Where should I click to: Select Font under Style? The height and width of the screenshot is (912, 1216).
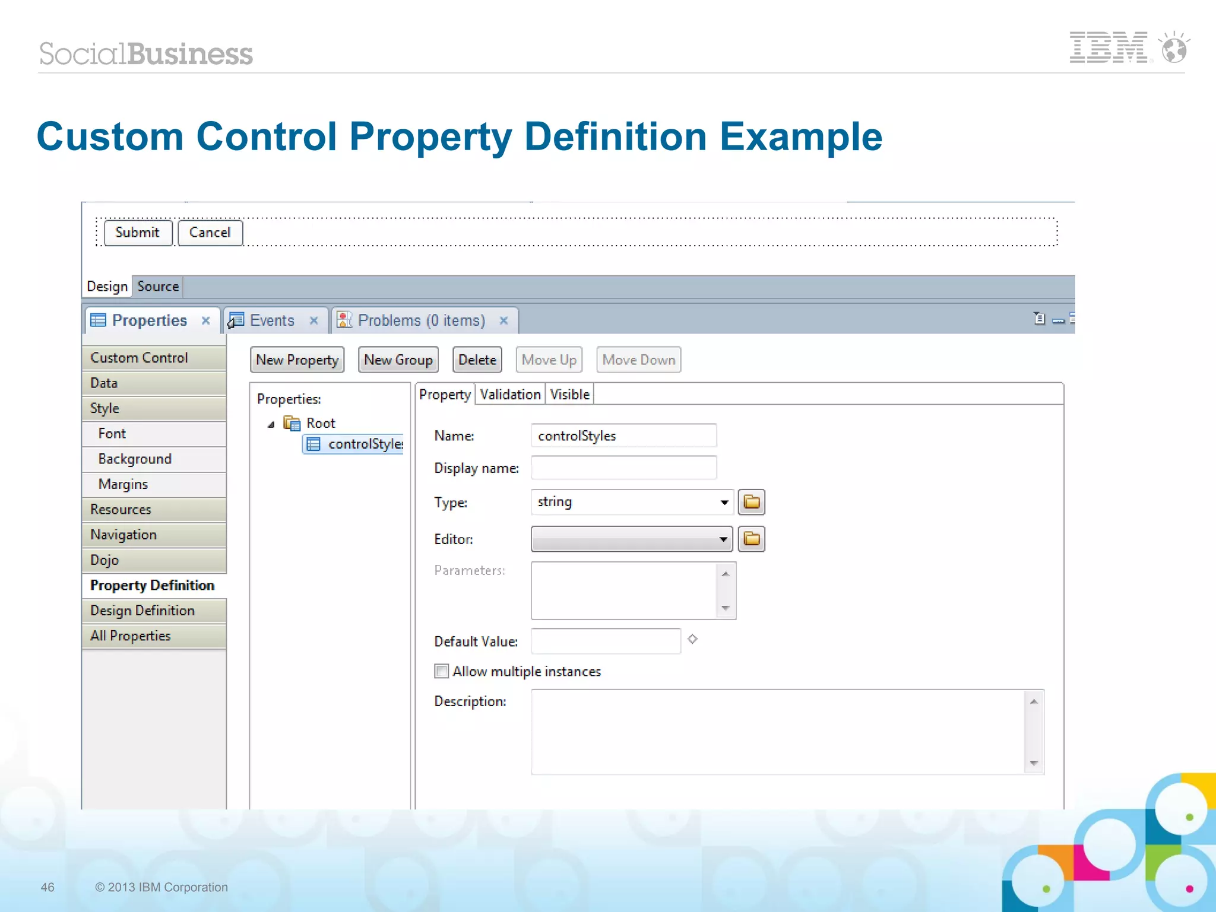[154, 434]
